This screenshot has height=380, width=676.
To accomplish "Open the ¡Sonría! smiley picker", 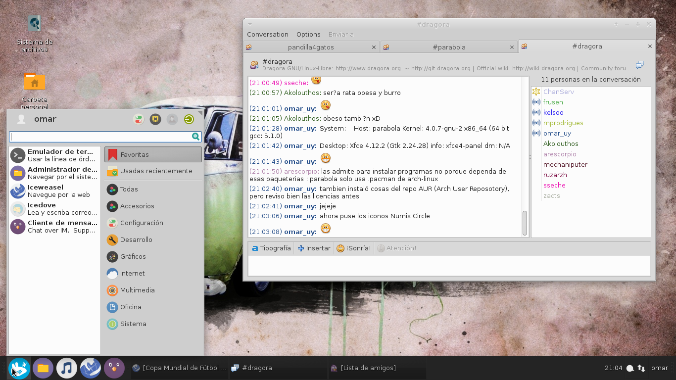I will pos(353,248).
